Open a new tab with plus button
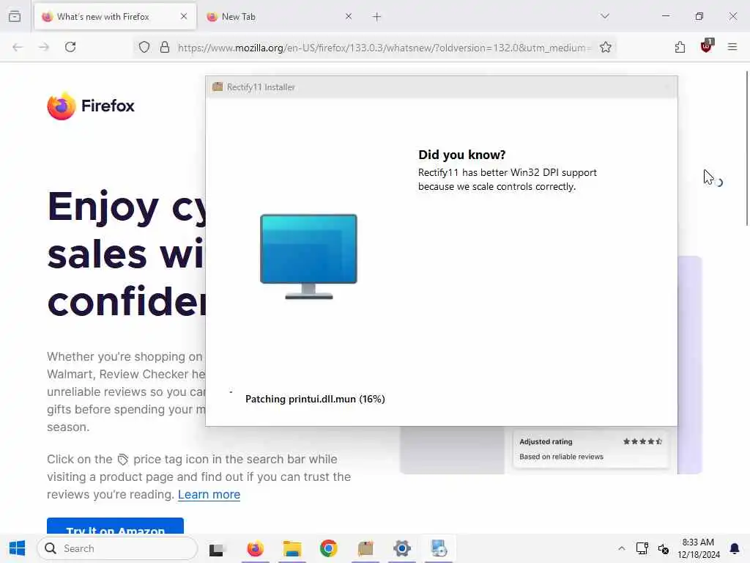The height and width of the screenshot is (563, 750). 377,17
